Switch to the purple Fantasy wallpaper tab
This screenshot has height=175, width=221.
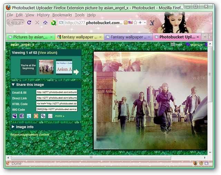(x=128, y=37)
